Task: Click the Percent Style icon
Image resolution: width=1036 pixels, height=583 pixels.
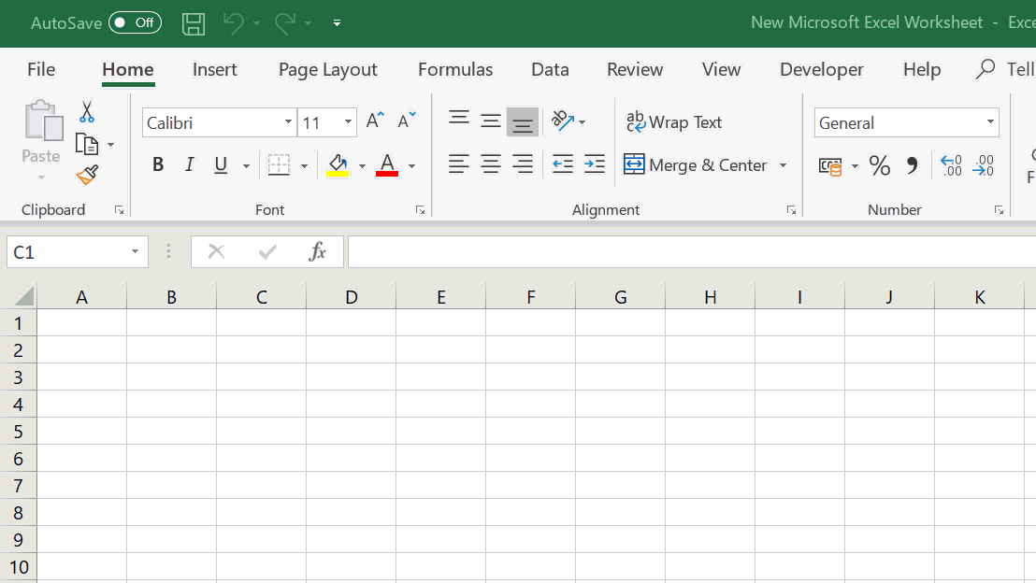Action: [879, 165]
